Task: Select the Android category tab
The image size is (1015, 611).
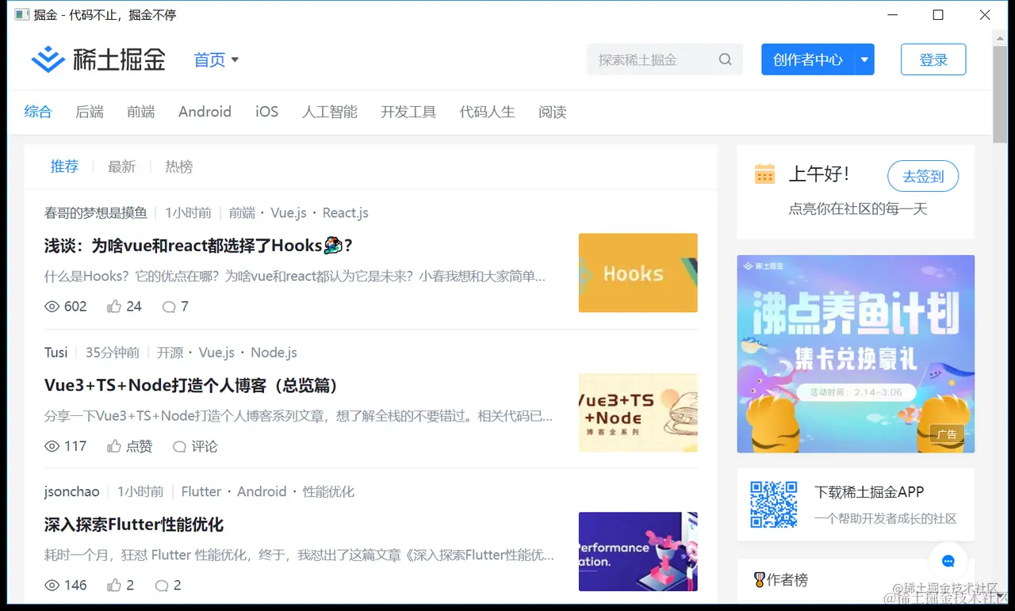Action: pyautogui.click(x=205, y=112)
